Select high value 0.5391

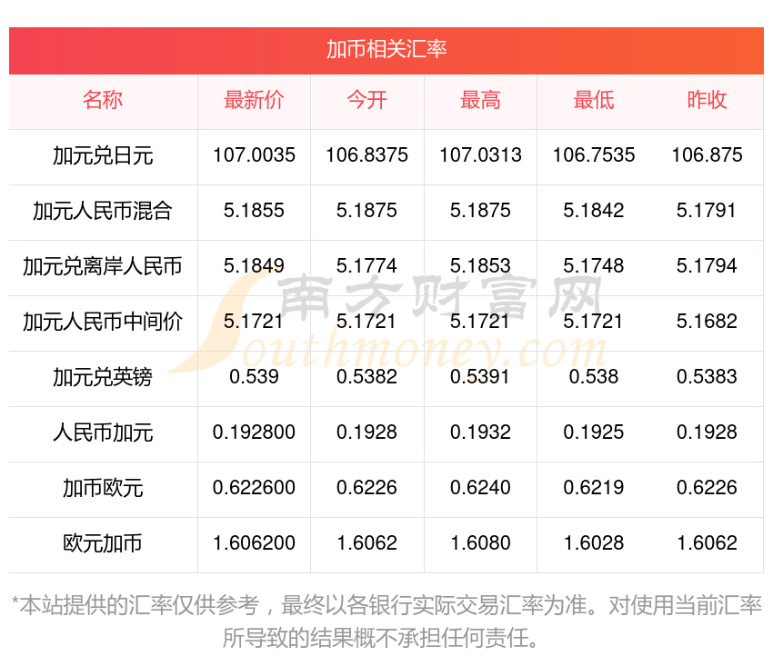481,377
